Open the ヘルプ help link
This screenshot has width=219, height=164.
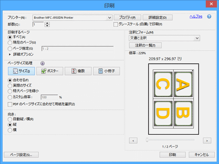(196, 17)
